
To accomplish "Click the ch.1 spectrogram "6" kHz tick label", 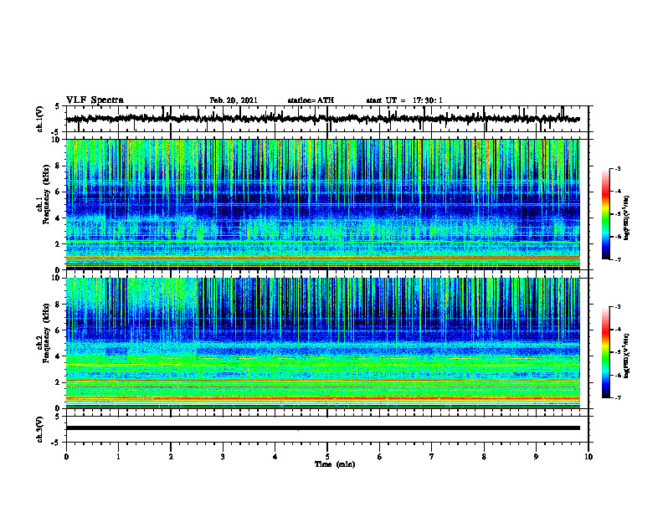I will pos(59,192).
